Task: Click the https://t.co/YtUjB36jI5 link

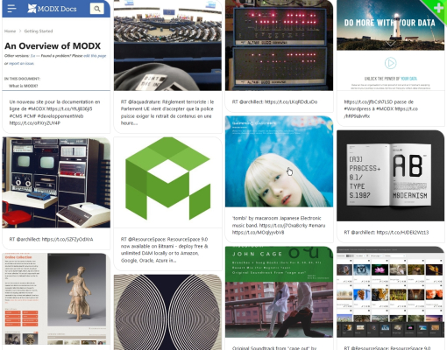Action: click(x=69, y=108)
